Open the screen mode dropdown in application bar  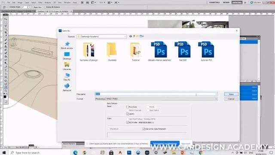[117, 3]
